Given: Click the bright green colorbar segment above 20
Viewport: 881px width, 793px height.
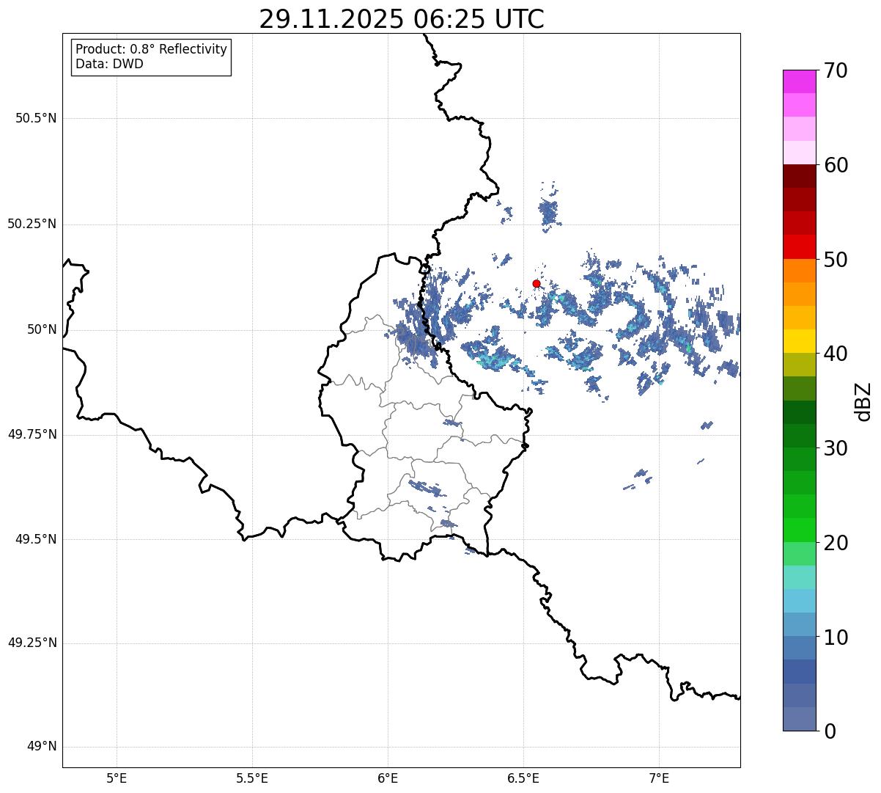Looking at the screenshot, I should pos(799,530).
